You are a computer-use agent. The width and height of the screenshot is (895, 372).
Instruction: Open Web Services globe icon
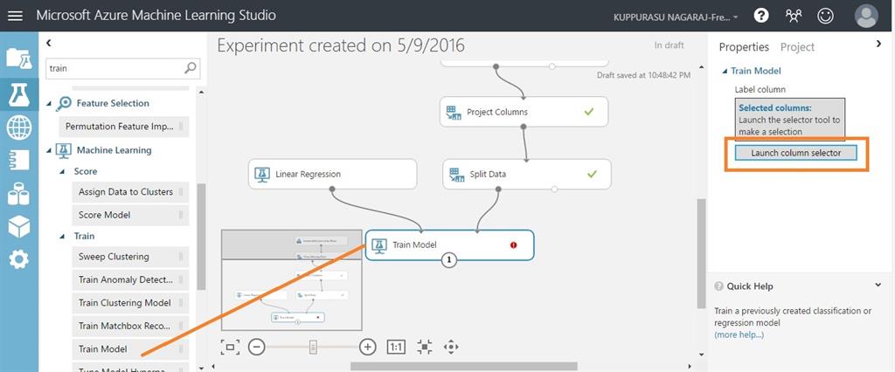point(19,127)
